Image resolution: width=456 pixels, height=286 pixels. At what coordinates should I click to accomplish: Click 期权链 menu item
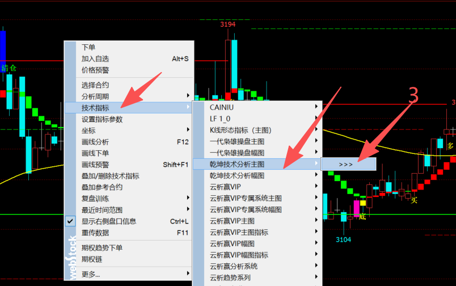pos(92,259)
